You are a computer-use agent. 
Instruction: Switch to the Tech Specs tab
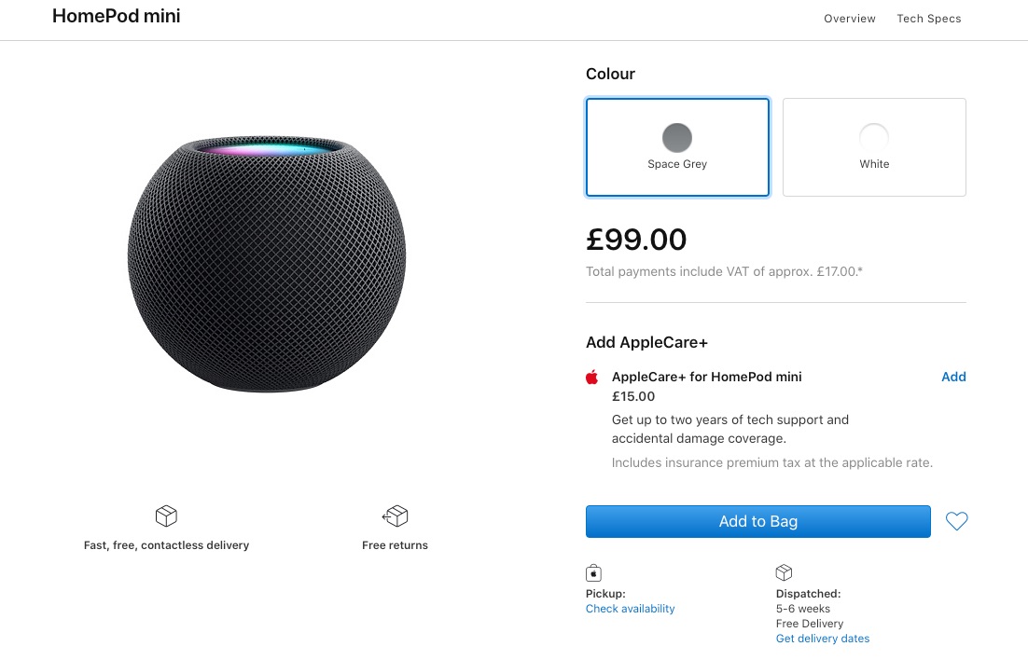pos(928,19)
